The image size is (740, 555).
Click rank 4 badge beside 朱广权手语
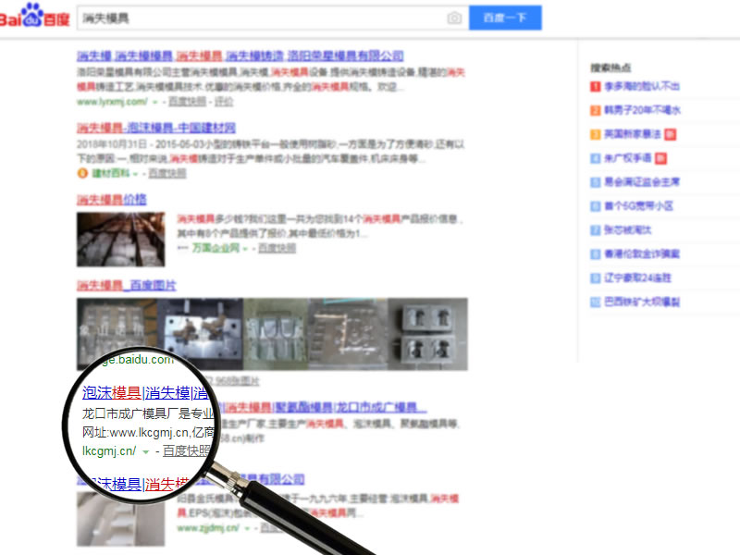click(x=595, y=158)
